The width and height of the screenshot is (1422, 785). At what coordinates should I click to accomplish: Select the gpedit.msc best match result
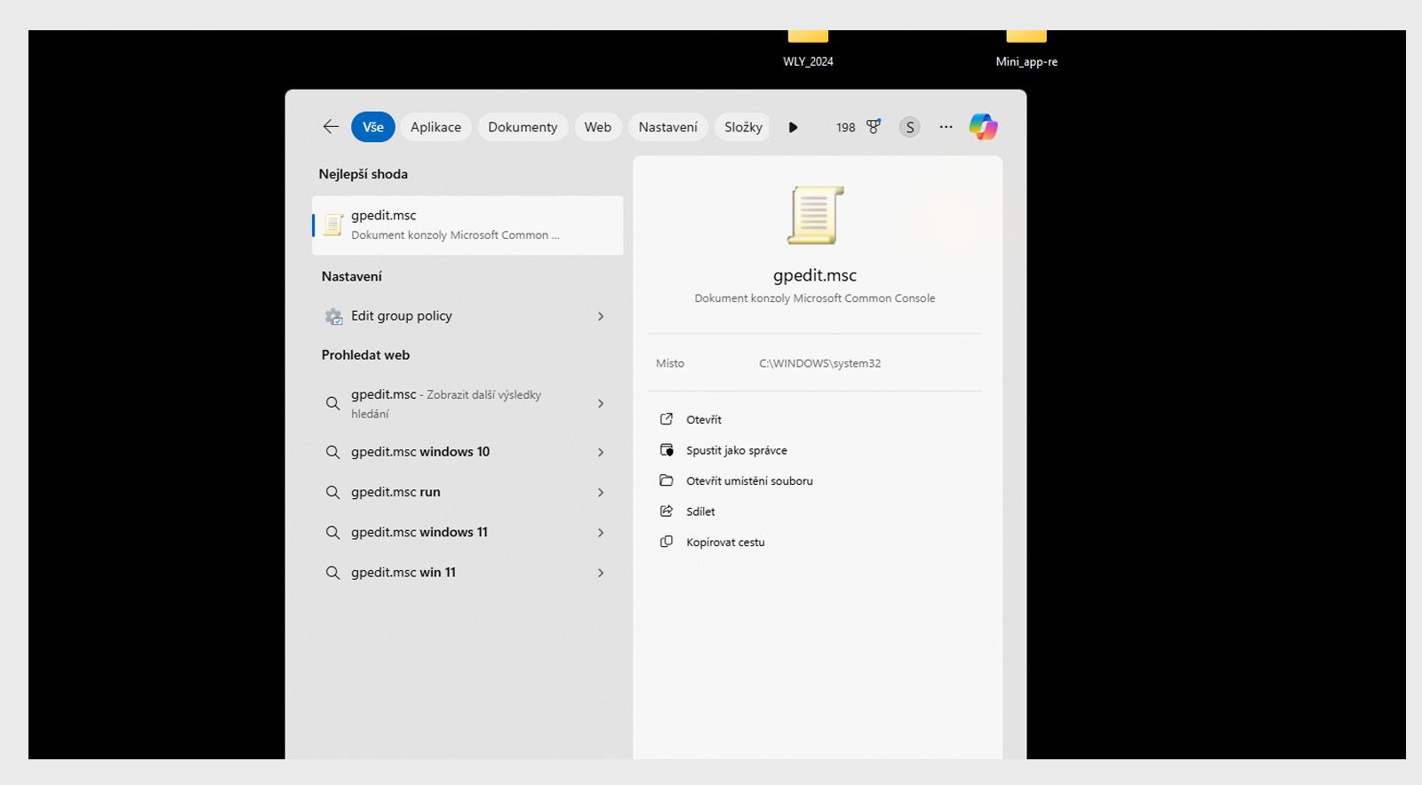coord(467,225)
